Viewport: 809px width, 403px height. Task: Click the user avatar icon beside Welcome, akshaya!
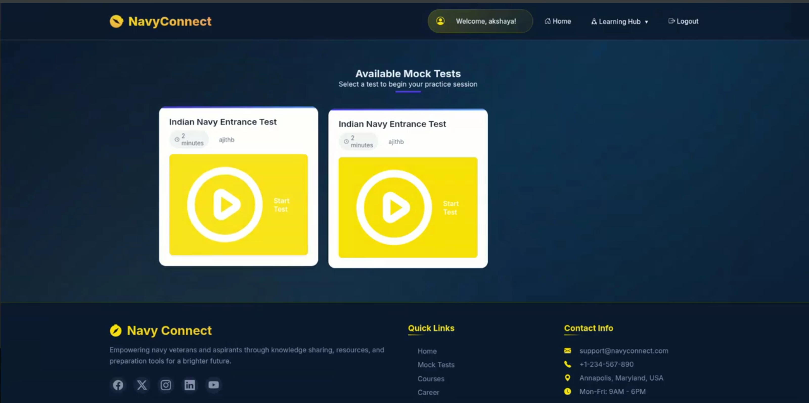(x=440, y=21)
